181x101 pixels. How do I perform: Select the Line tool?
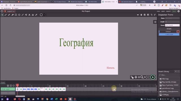click(23, 15)
